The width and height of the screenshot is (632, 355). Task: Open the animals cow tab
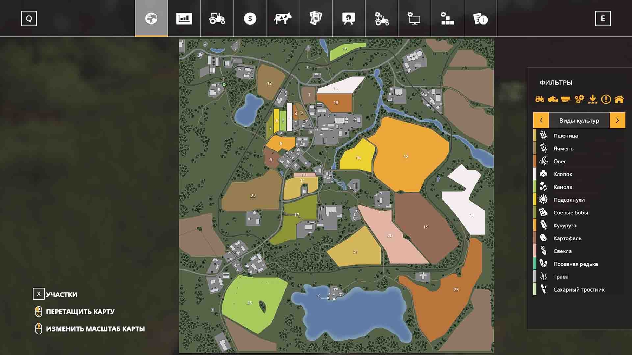(x=283, y=19)
